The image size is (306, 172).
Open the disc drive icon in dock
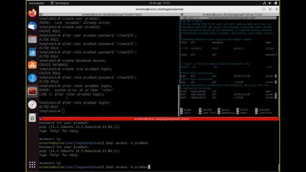tap(33, 105)
